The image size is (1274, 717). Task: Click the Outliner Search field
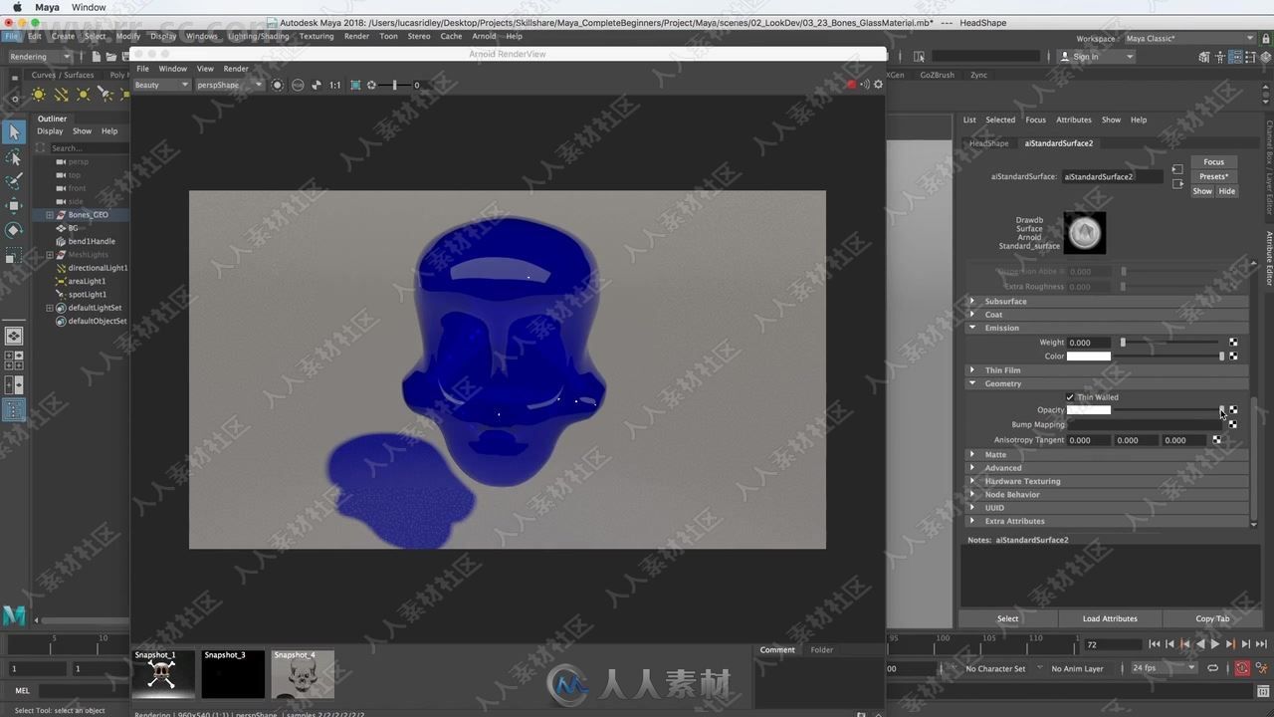[x=88, y=148]
